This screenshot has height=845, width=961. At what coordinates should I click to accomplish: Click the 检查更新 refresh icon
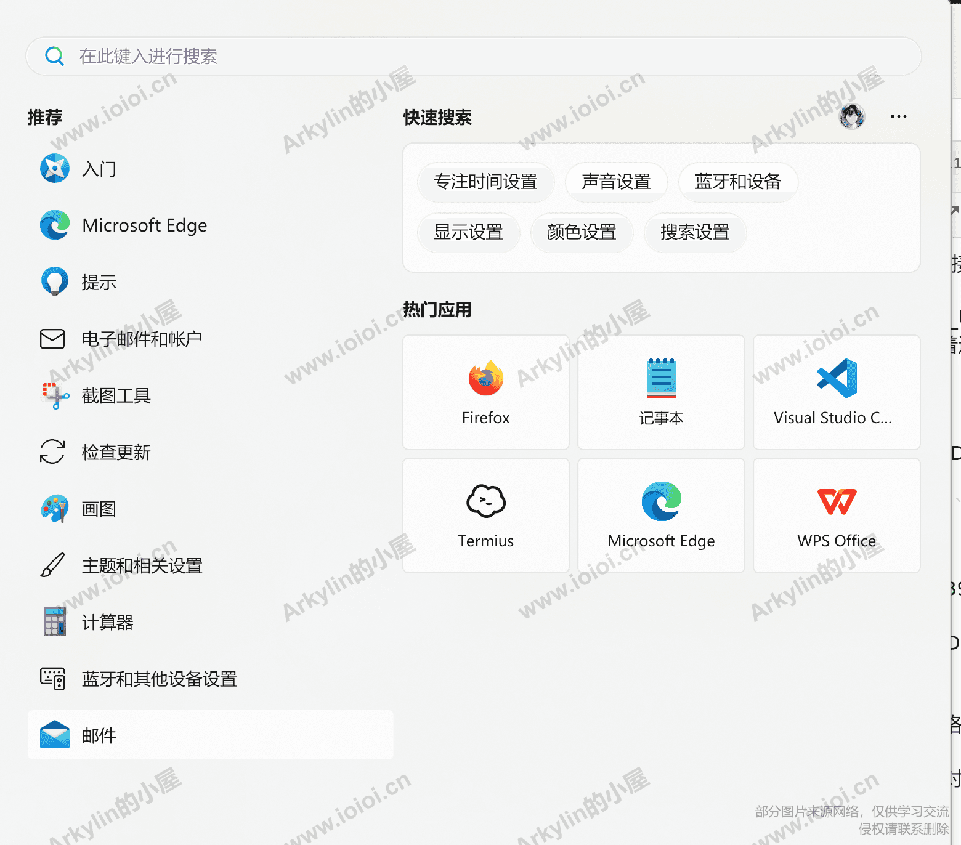pos(52,451)
